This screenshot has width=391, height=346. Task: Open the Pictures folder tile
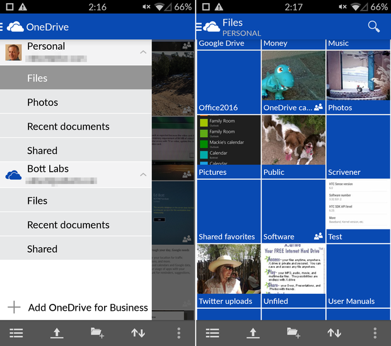pos(229,147)
